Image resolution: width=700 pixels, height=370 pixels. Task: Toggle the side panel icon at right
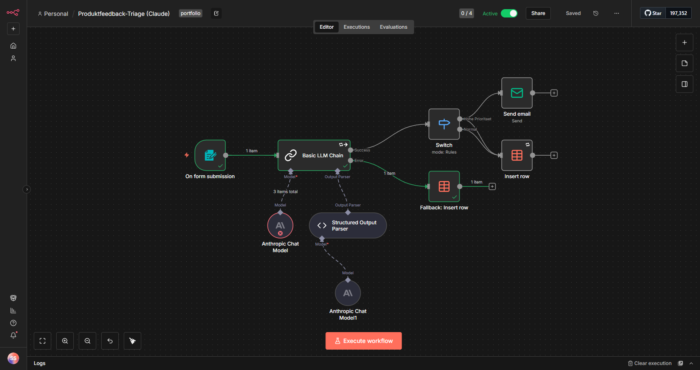tap(685, 84)
